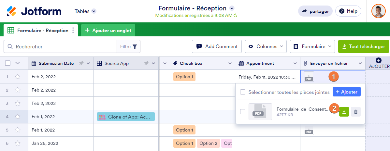
Task: Switch to Formulaire - Réception tab
Action: tap(39, 31)
